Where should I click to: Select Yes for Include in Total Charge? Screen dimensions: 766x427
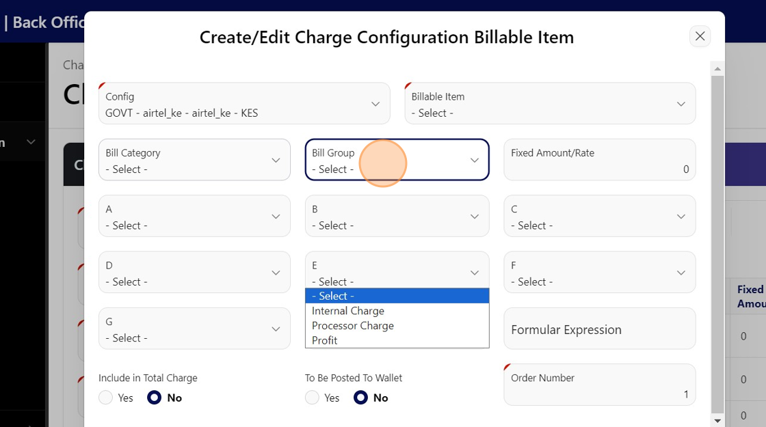106,398
